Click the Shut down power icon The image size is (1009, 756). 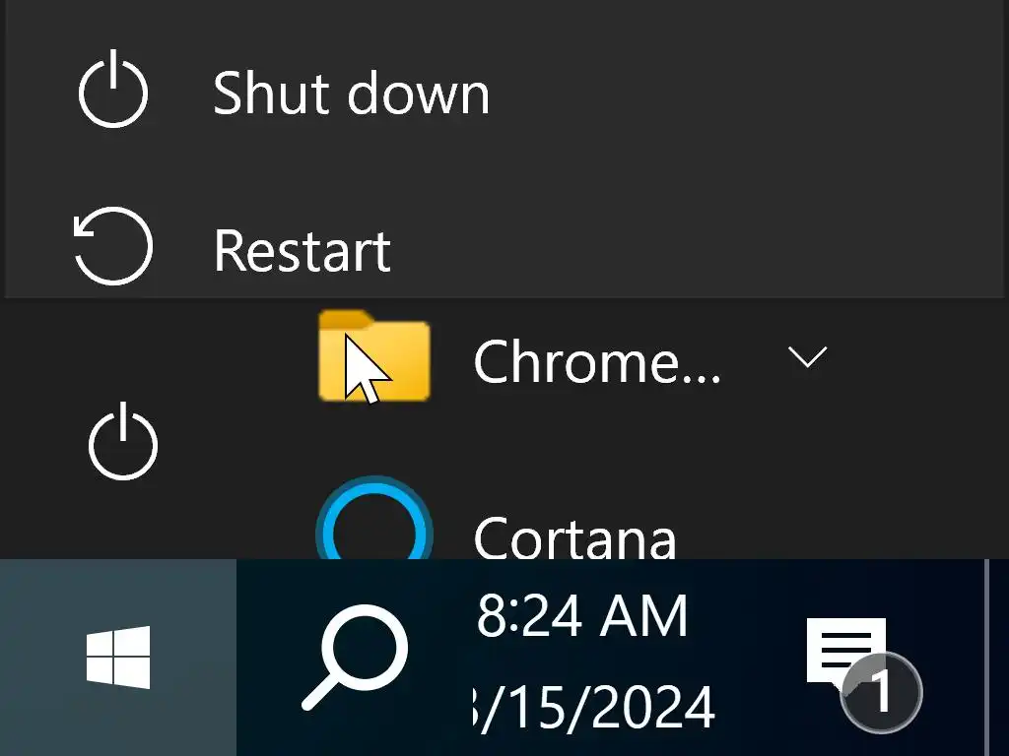coord(113,92)
